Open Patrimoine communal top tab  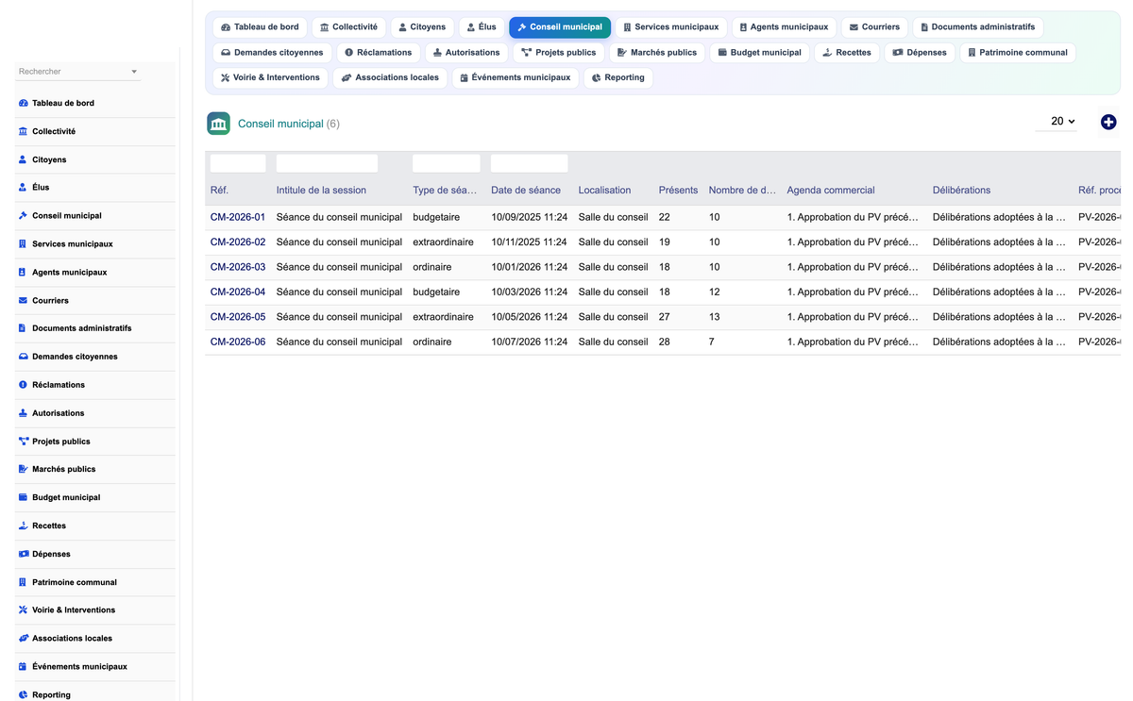click(x=1018, y=53)
